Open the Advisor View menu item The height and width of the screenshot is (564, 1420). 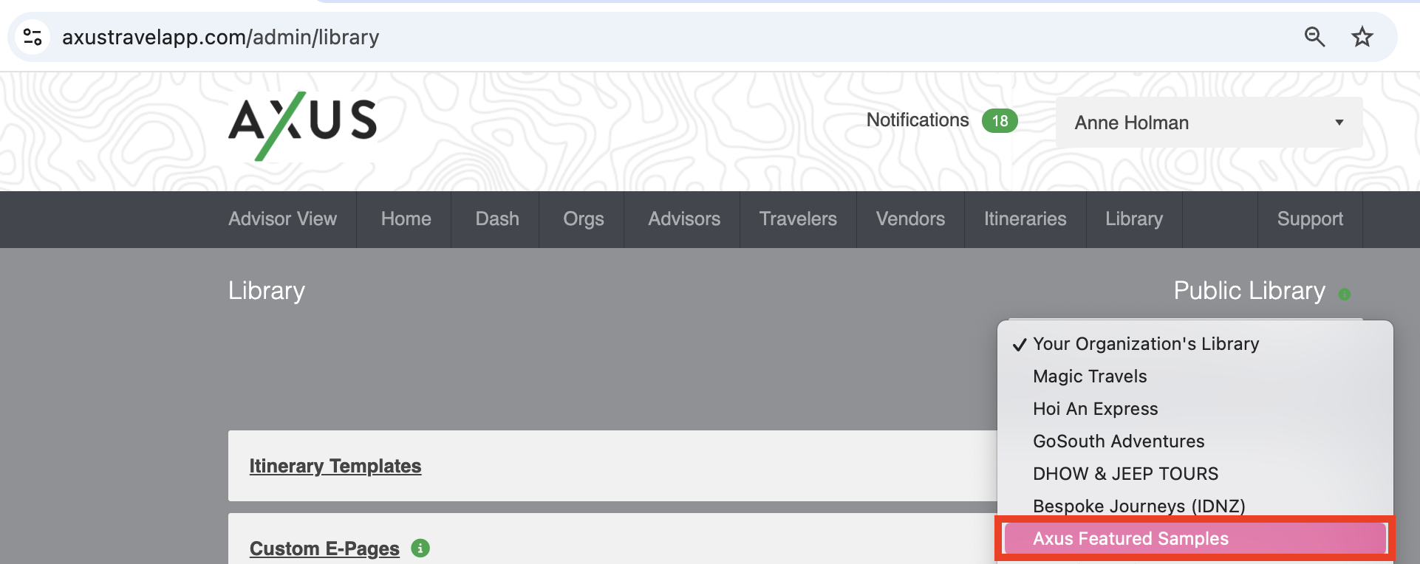[282, 219]
